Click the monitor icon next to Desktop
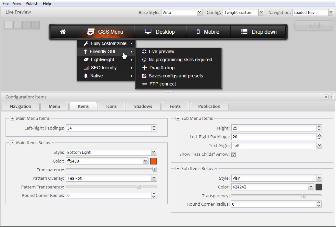 (x=148, y=32)
